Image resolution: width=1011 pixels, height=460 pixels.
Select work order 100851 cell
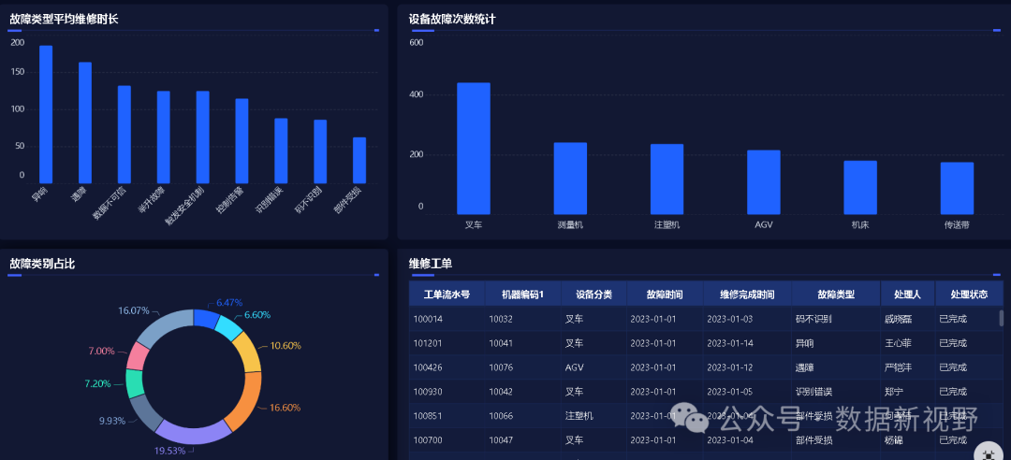447,416
